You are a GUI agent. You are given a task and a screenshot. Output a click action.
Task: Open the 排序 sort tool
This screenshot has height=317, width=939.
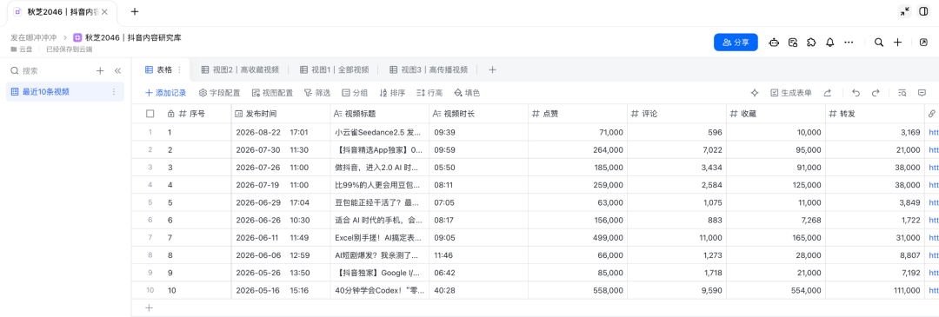[392, 93]
